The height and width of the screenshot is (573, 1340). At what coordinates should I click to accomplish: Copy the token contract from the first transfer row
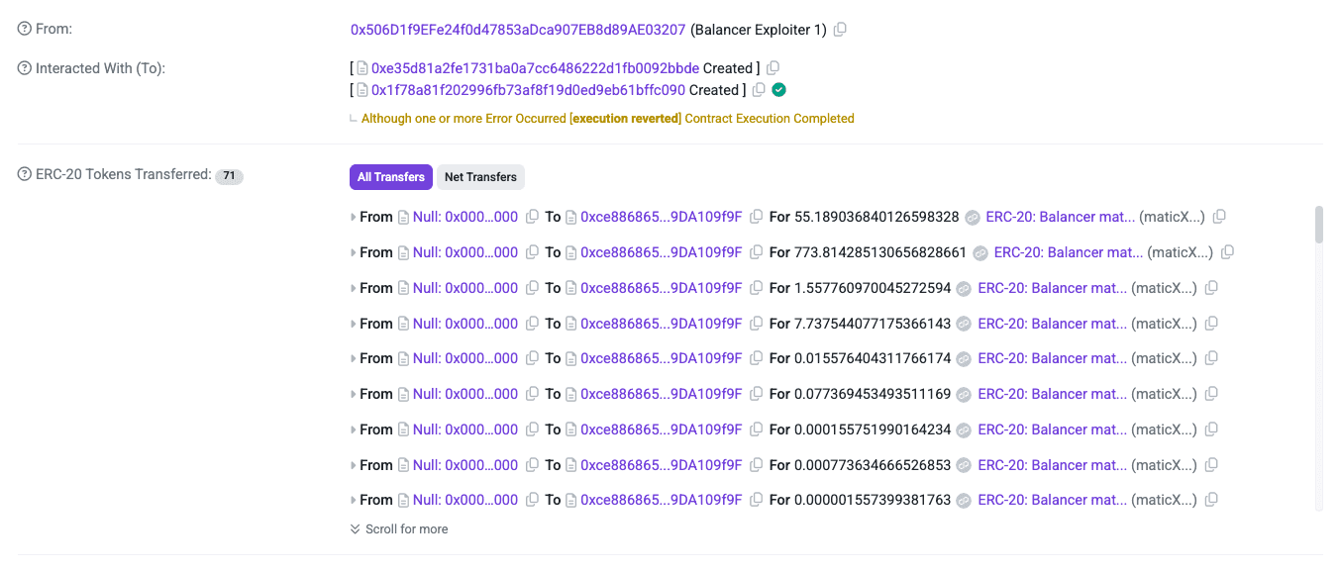(x=1219, y=216)
